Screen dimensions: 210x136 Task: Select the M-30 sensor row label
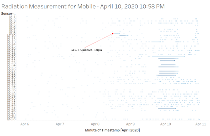[x=11, y=77]
